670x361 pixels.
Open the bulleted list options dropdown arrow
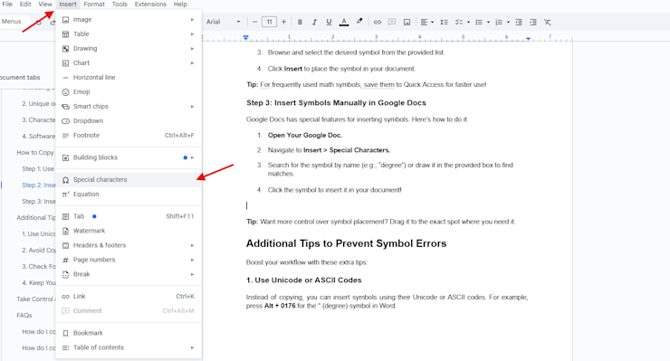[488, 23]
